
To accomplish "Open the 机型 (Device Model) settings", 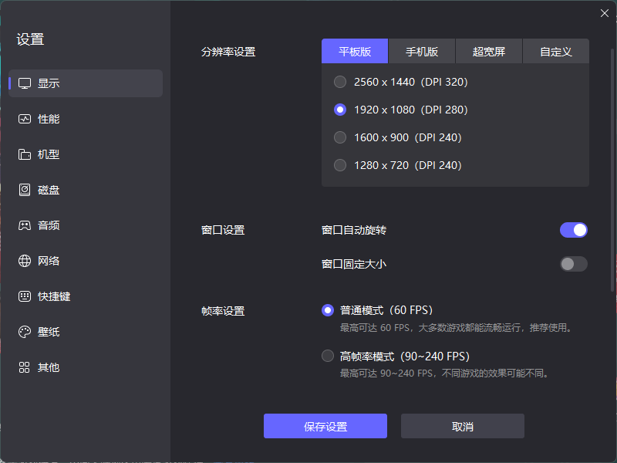I will pos(48,154).
